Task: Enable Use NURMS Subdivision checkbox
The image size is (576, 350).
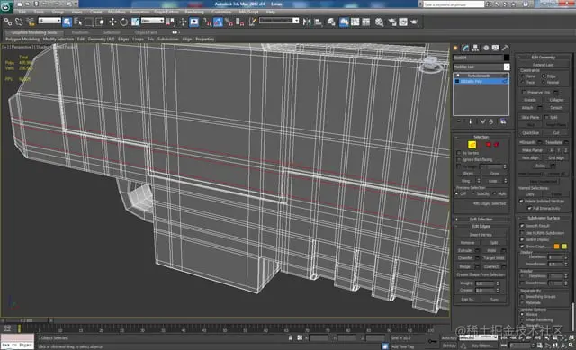Action: click(x=522, y=233)
